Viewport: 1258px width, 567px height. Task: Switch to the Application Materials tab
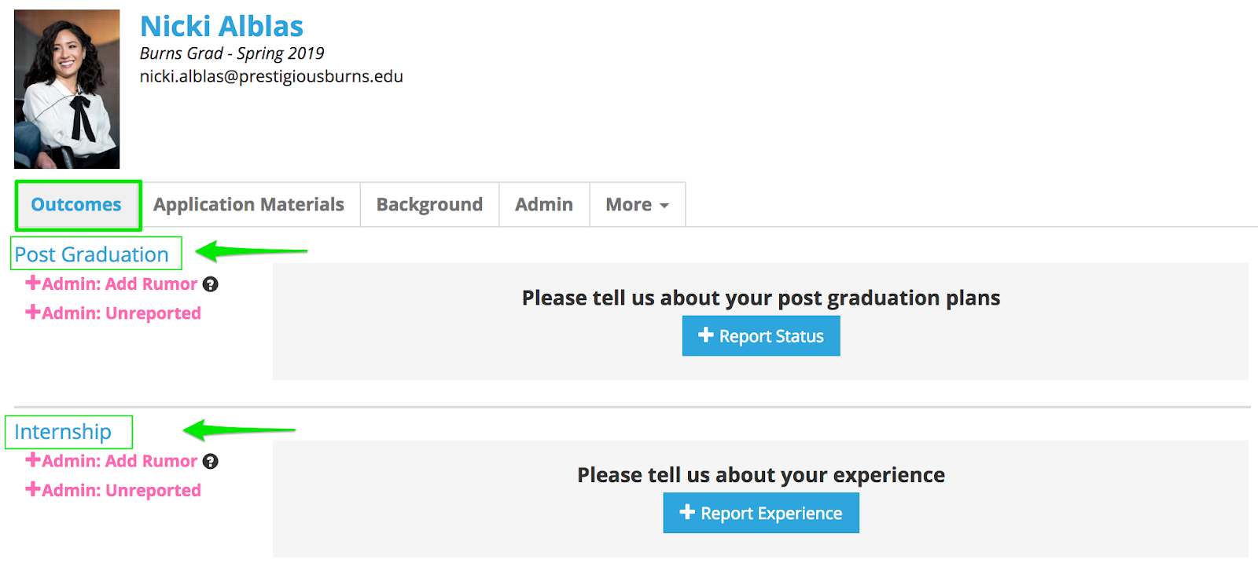pos(248,205)
